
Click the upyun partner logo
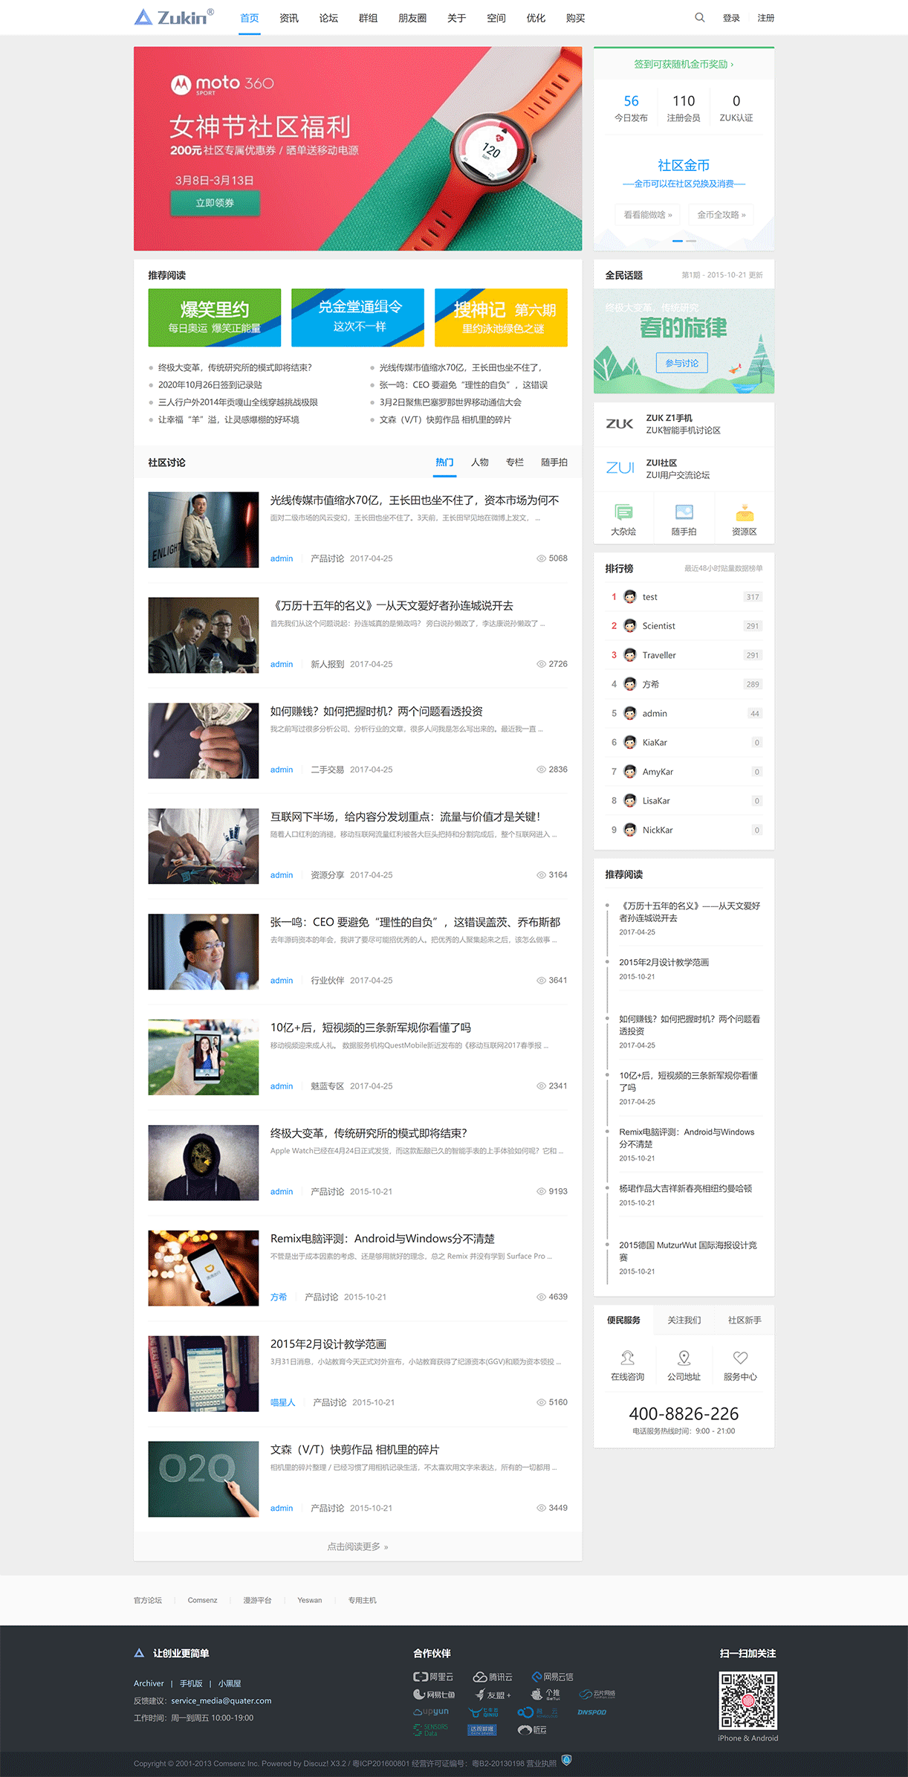coord(431,1712)
